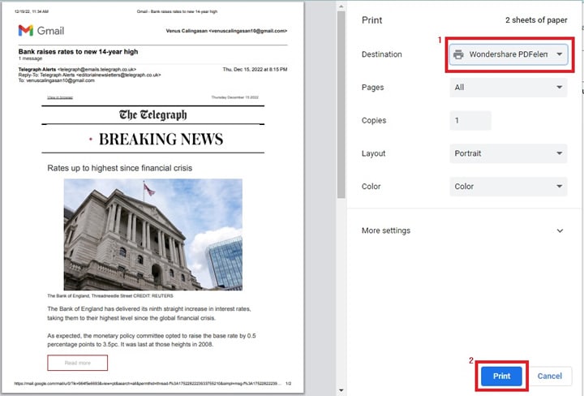The image size is (584, 396).
Task: Click the View in browser link
Action: (x=60, y=97)
